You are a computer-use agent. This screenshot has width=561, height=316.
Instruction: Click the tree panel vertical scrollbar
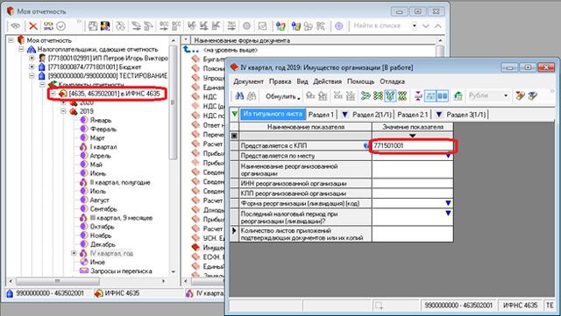(174, 156)
